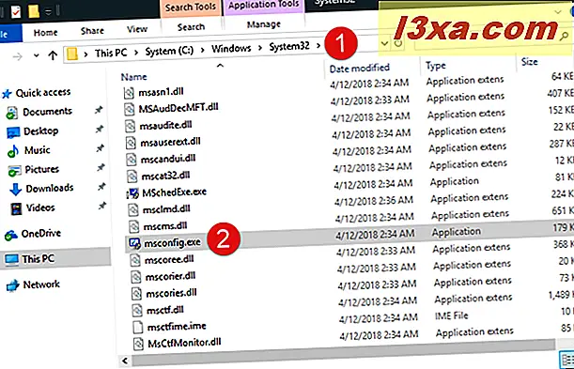
Task: Open address bar history dropdown
Action: point(384,43)
